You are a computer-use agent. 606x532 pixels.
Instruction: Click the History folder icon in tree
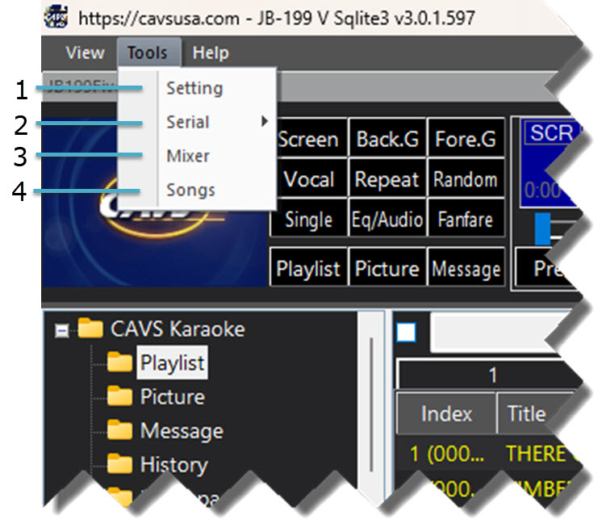tap(120, 464)
